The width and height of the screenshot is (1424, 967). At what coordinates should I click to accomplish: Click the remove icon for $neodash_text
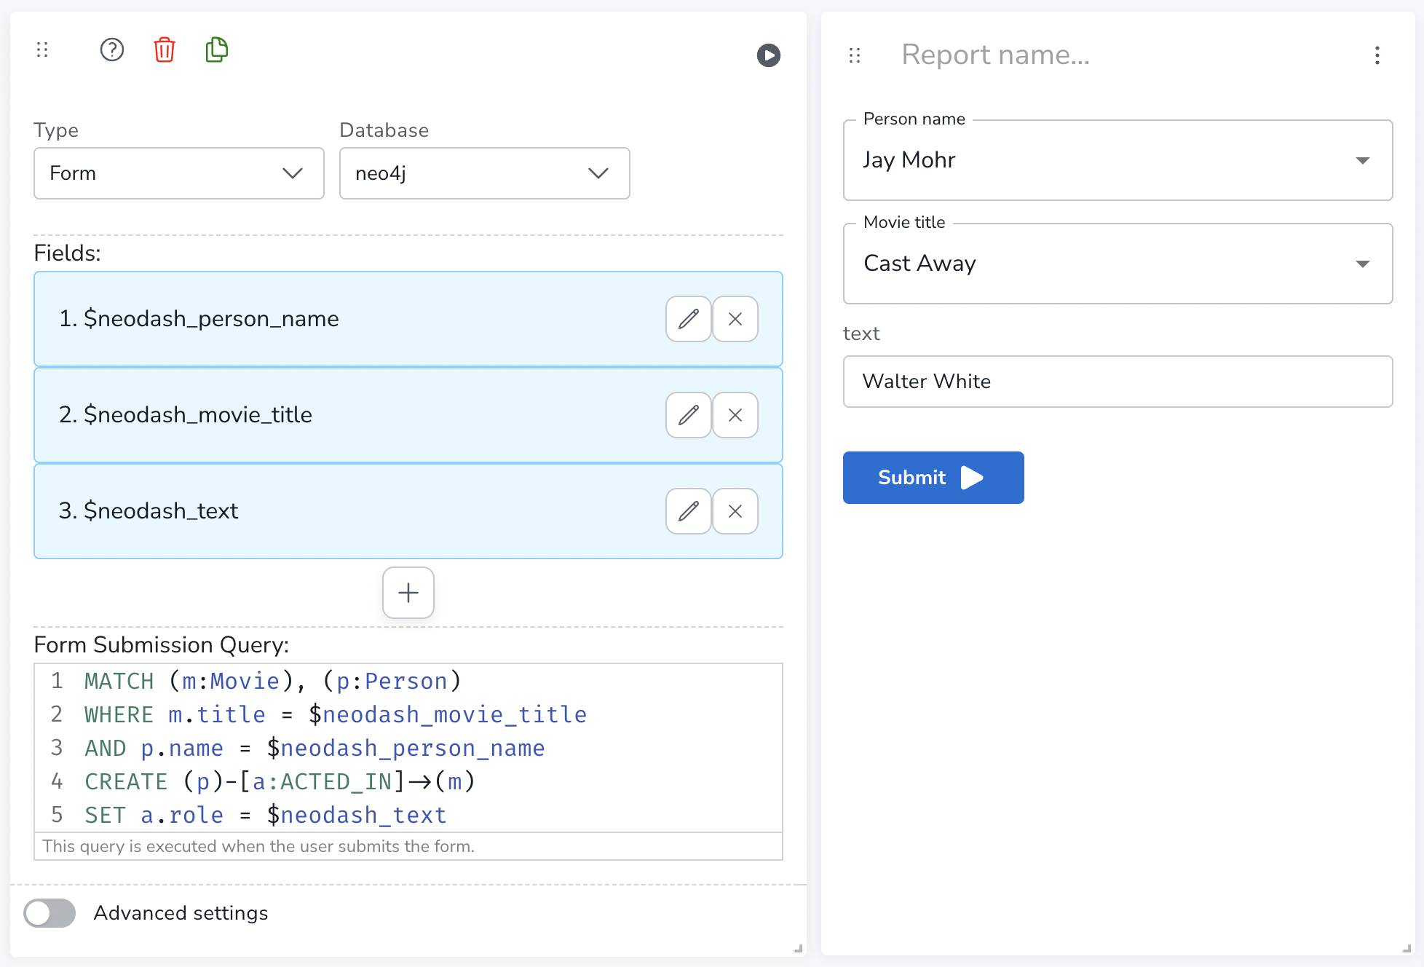736,508
